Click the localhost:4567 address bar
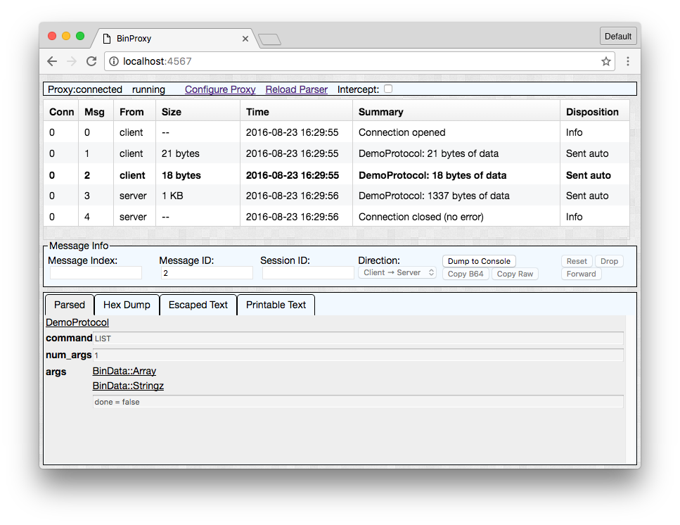Viewport: 680px width, 525px height. (359, 61)
